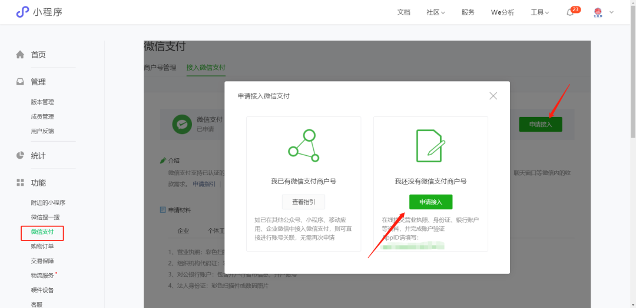The image size is (636, 308).
Task: Open 统计 section in sidebar
Action: (38, 155)
